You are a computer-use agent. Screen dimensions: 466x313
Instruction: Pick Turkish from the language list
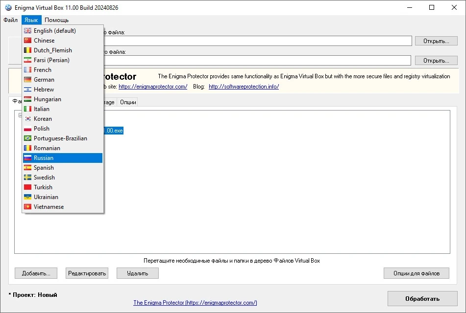[x=63, y=187]
